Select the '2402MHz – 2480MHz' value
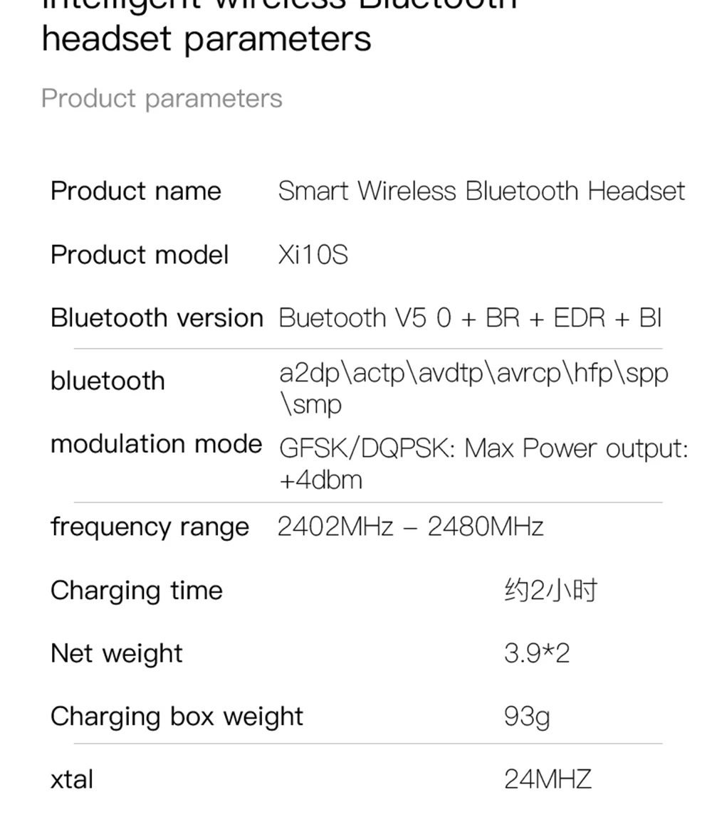Screen dimensions: 712x834 410,527
